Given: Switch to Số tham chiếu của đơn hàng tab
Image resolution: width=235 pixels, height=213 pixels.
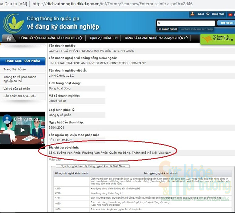Looking at the screenshot, I should tap(196, 29).
